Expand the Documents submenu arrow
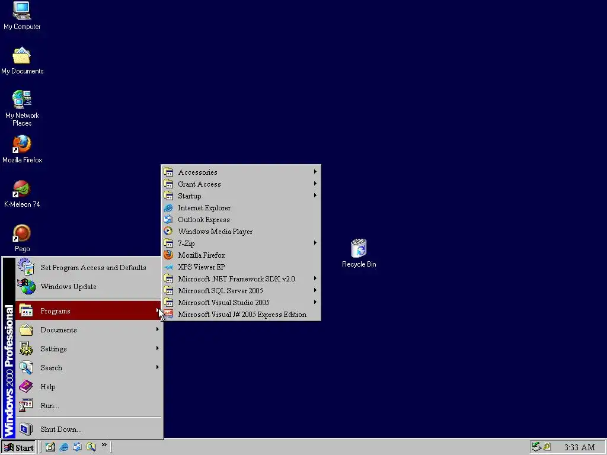 (158, 329)
